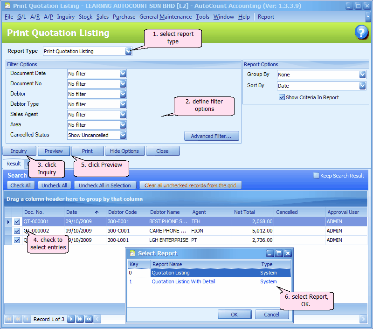Open the Cancelled Status dropdown

point(123,135)
